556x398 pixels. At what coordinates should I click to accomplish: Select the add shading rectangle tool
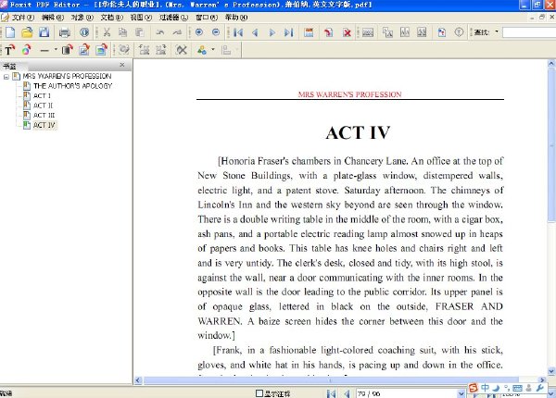67,50
